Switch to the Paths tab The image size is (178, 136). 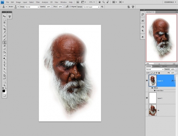(x=164, y=66)
